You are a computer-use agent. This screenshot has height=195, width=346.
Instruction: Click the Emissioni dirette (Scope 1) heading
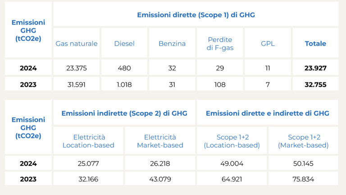[x=196, y=15]
